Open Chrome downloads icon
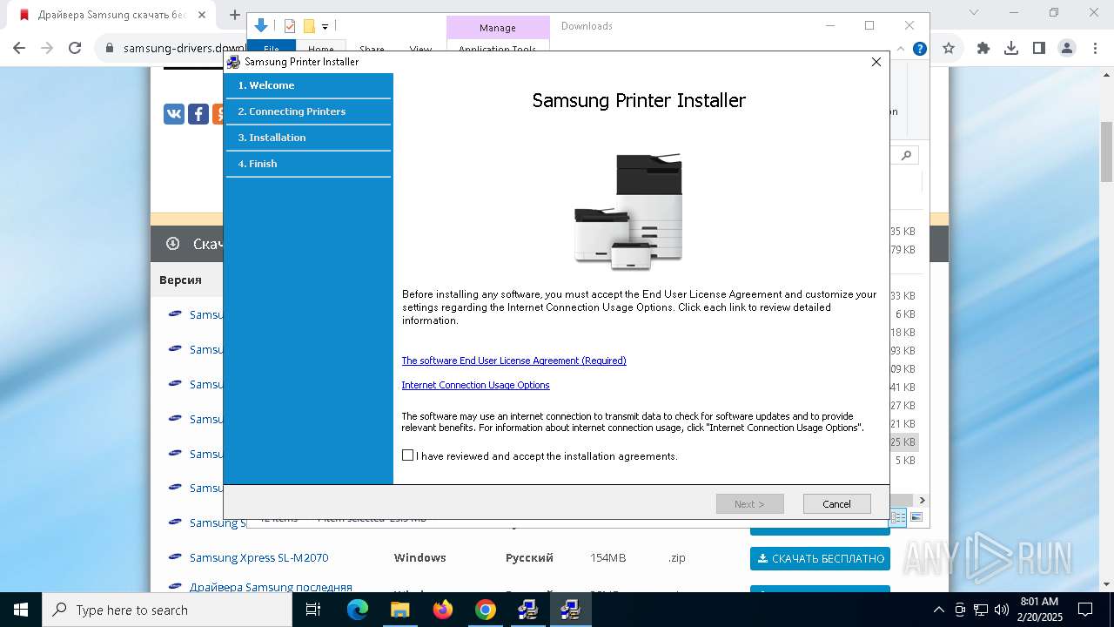1114x627 pixels. click(x=1011, y=48)
